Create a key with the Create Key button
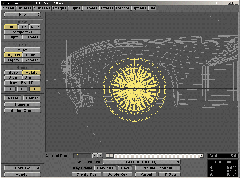The image size is (240, 178). tap(86, 174)
